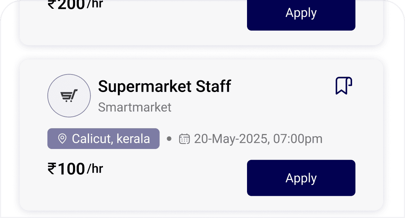Click the /hr label next to 200
The height and width of the screenshot is (218, 405).
[x=95, y=4]
